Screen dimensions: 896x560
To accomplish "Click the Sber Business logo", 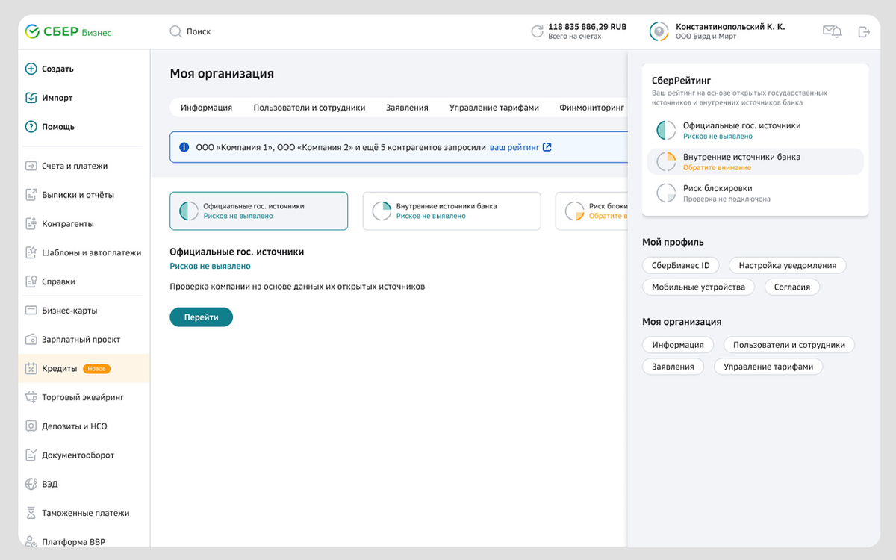I will [69, 31].
